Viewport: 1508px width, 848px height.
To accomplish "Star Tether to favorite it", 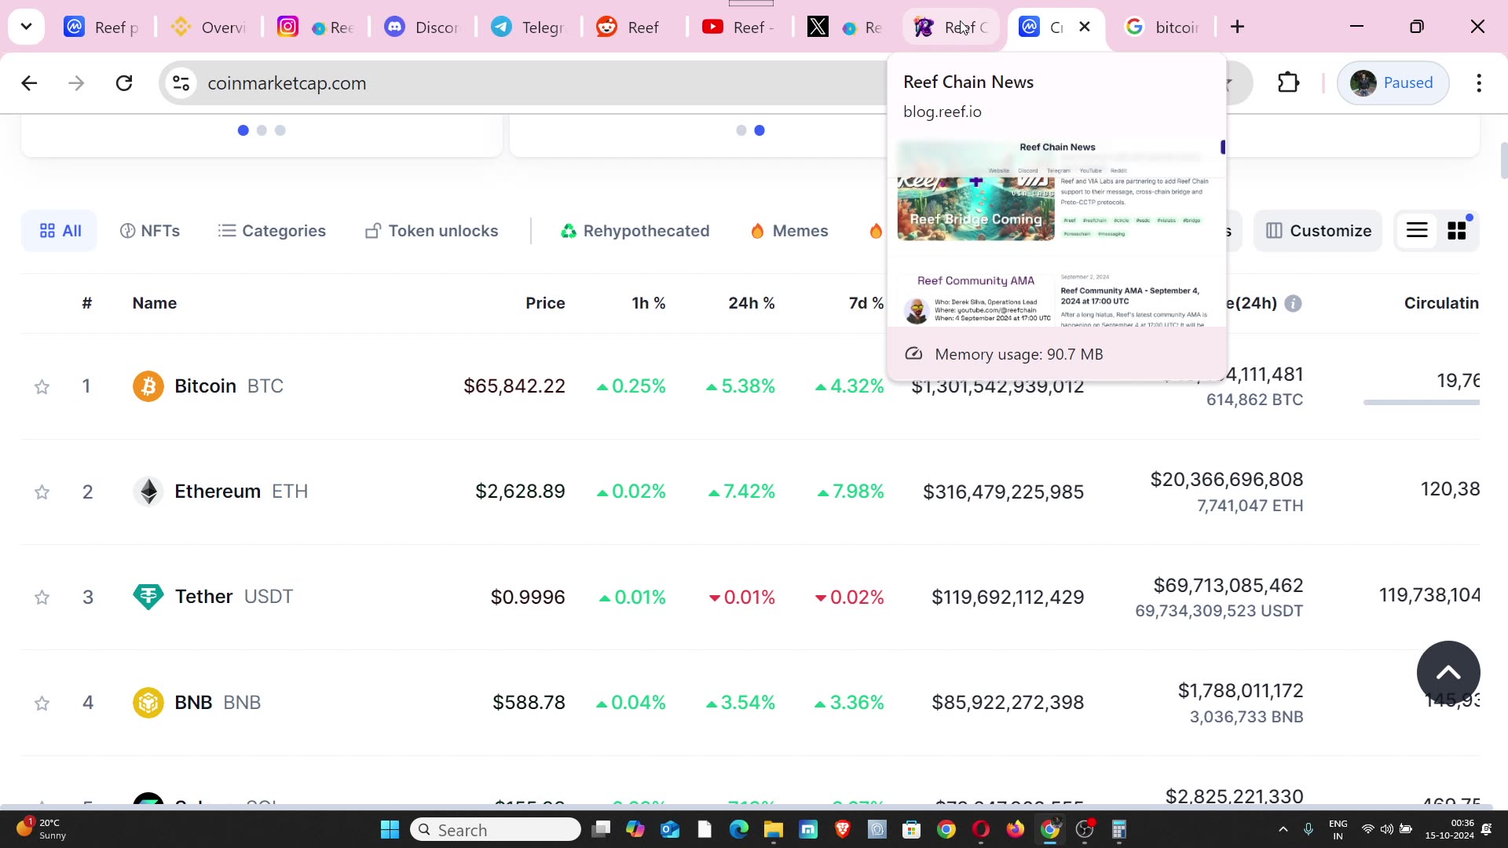I will [42, 598].
